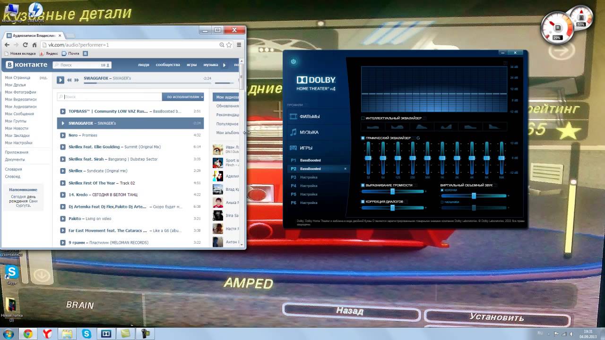Image resolution: width=605 pixels, height=340 pixels.
Task: Reset the graphic equalizer with circular arrow icon
Action: pos(418,138)
